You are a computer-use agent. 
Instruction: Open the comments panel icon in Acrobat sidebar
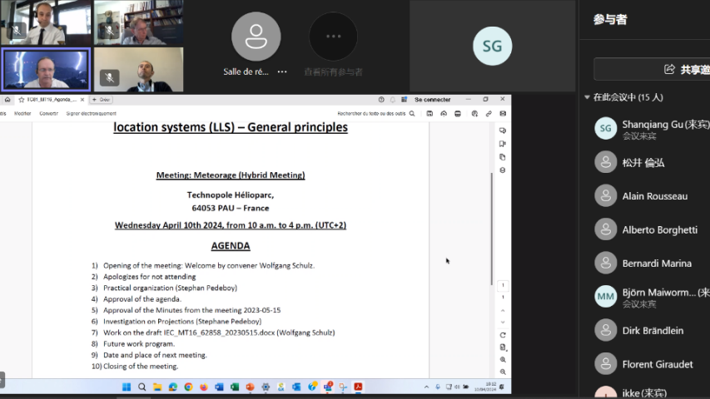503,131
